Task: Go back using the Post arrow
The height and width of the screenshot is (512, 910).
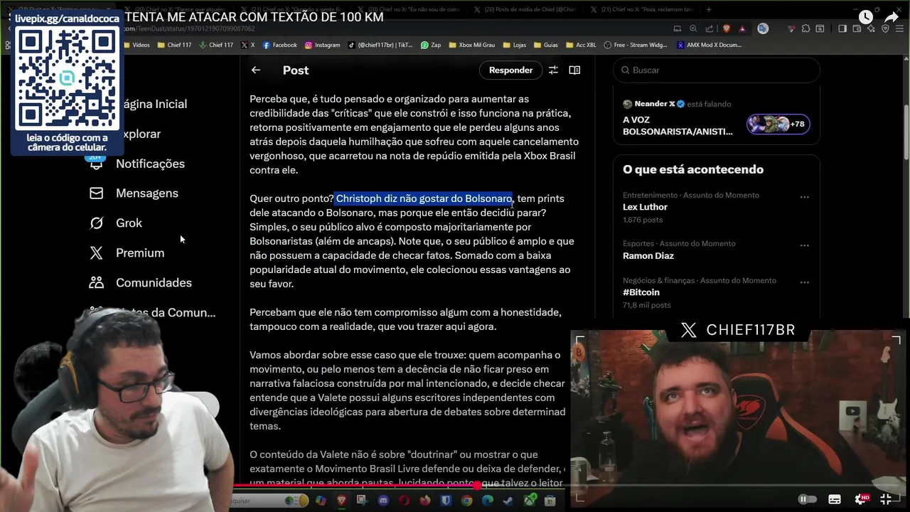Action: pos(256,70)
